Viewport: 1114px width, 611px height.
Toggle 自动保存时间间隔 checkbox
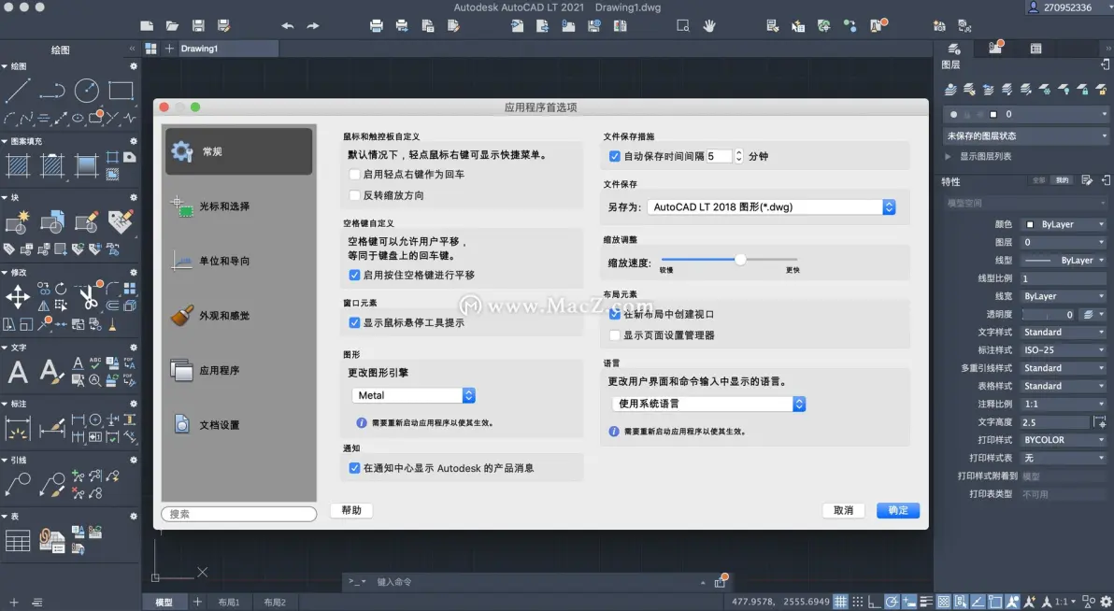click(x=615, y=156)
